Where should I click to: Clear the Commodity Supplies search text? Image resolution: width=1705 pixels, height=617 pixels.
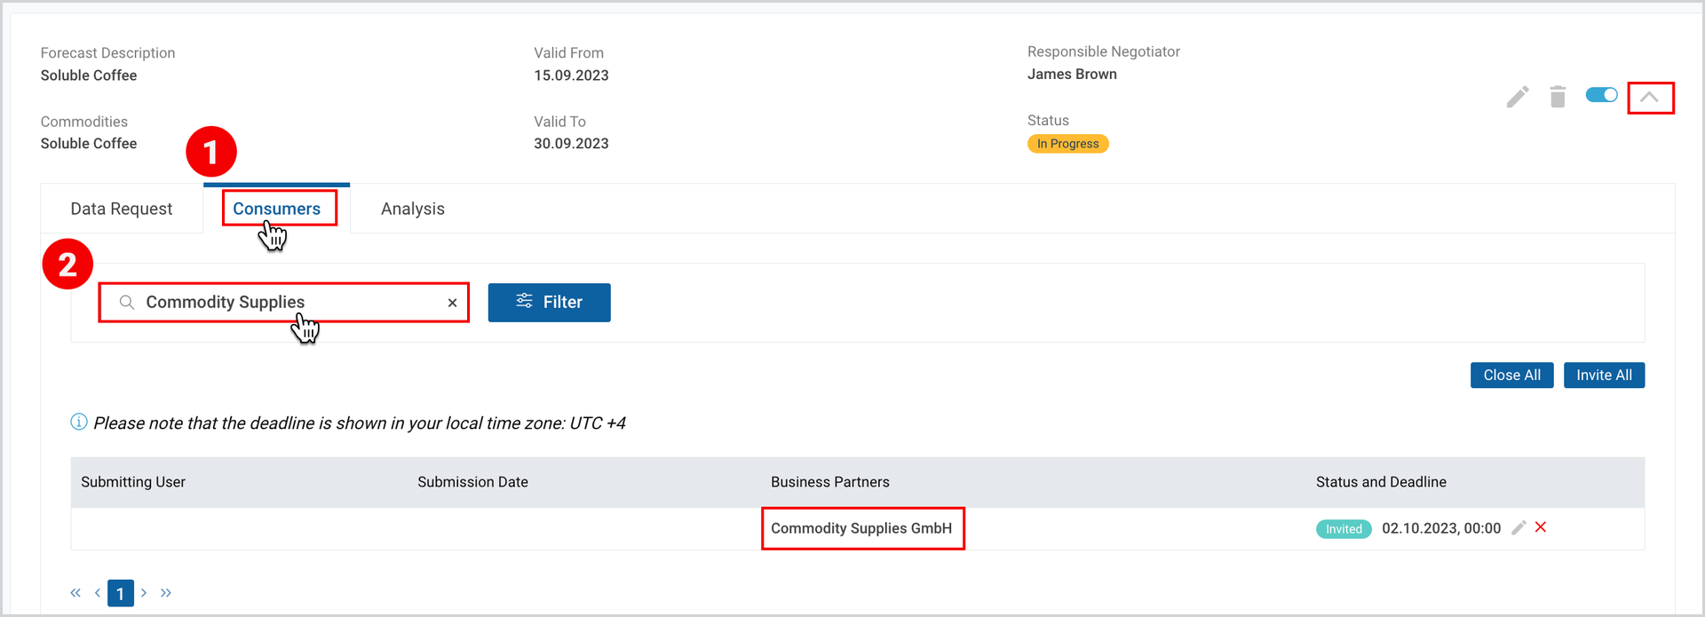point(453,303)
